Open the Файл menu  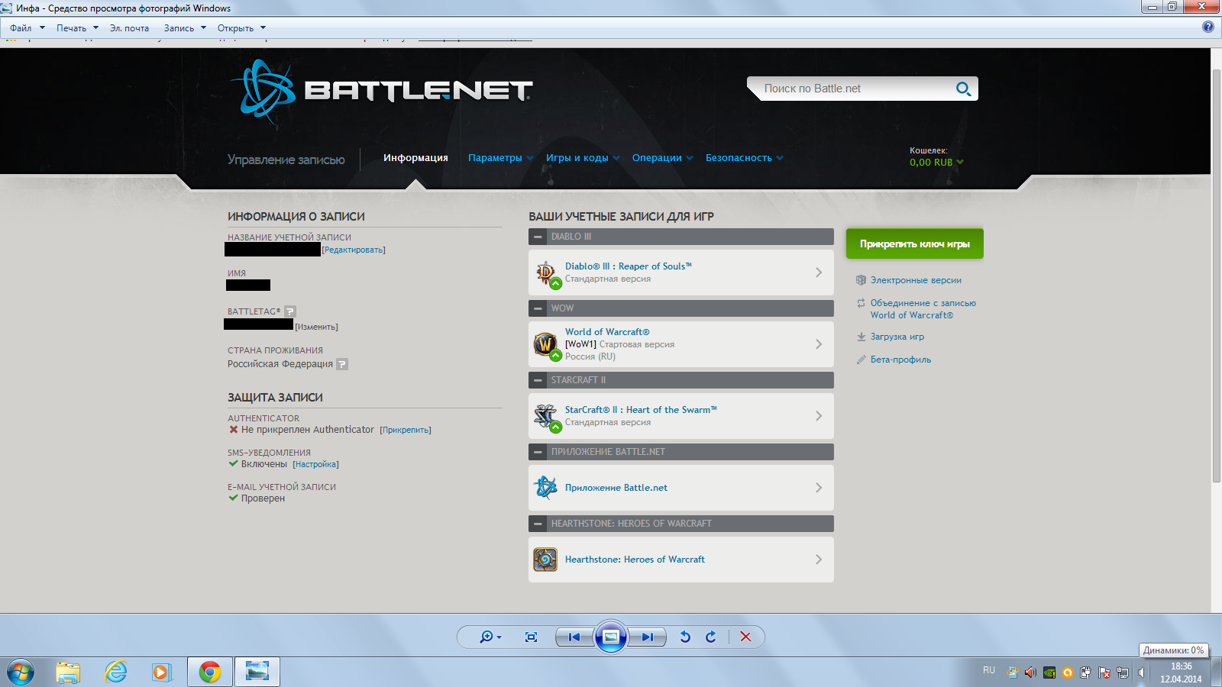(27, 28)
